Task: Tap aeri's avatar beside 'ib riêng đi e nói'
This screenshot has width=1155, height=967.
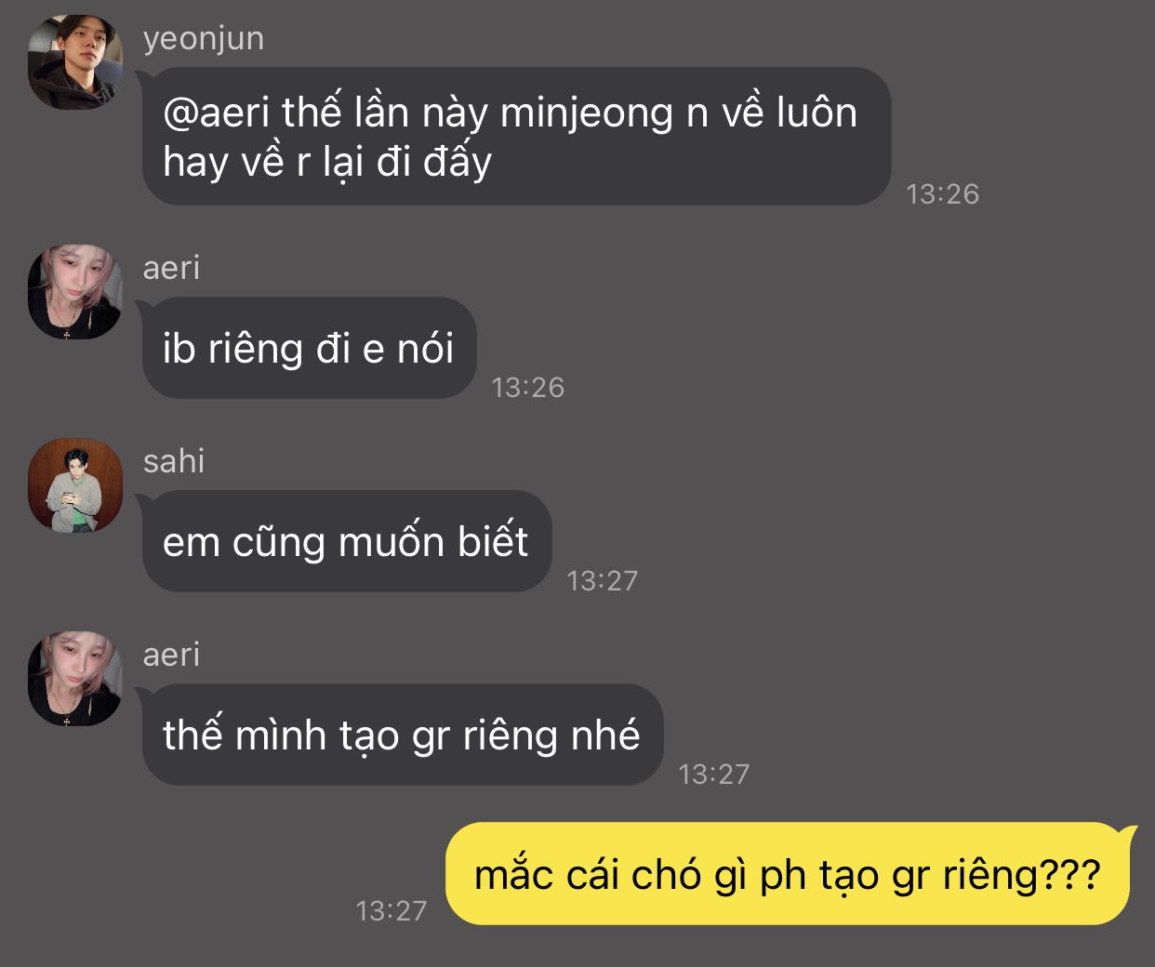Action: tap(75, 292)
